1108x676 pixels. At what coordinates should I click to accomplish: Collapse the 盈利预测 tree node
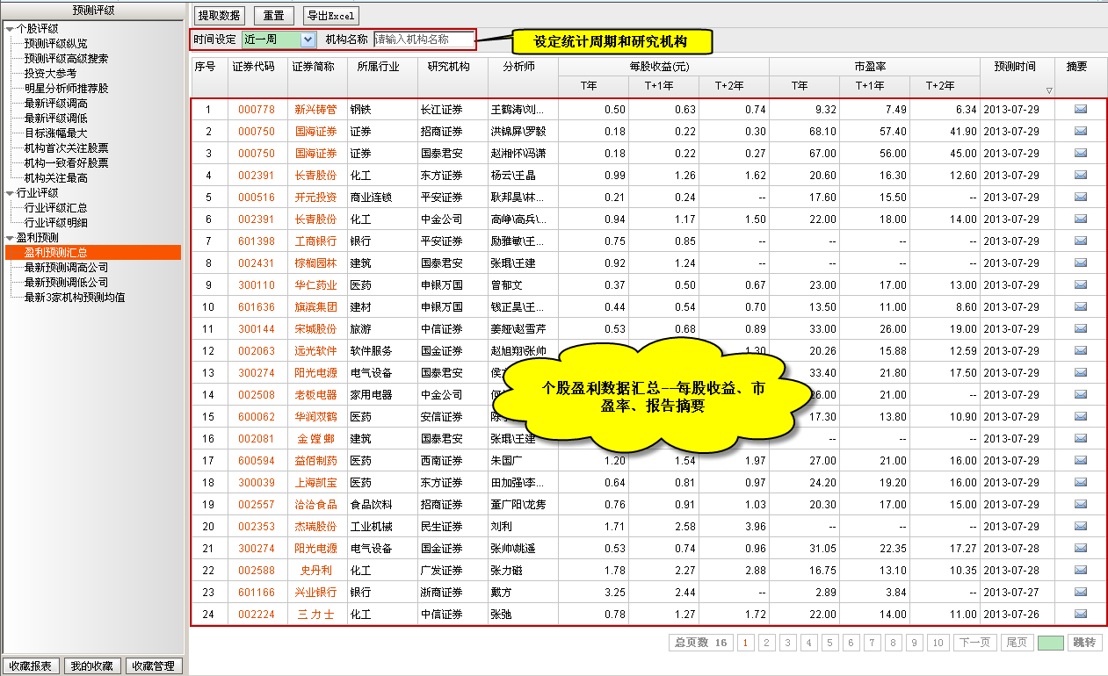point(9,238)
